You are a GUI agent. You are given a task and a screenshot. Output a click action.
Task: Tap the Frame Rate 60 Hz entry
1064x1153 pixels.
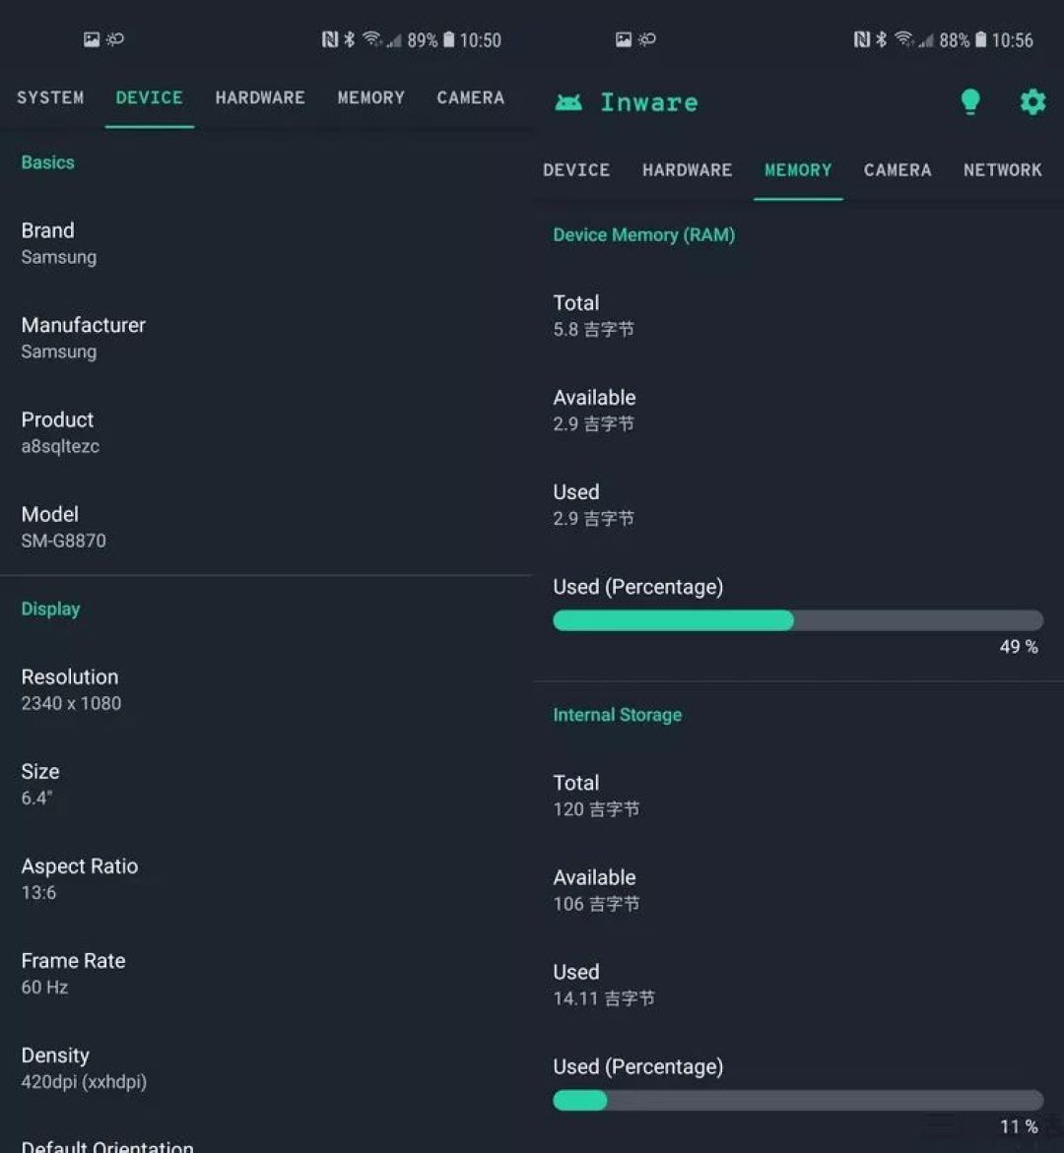73,973
